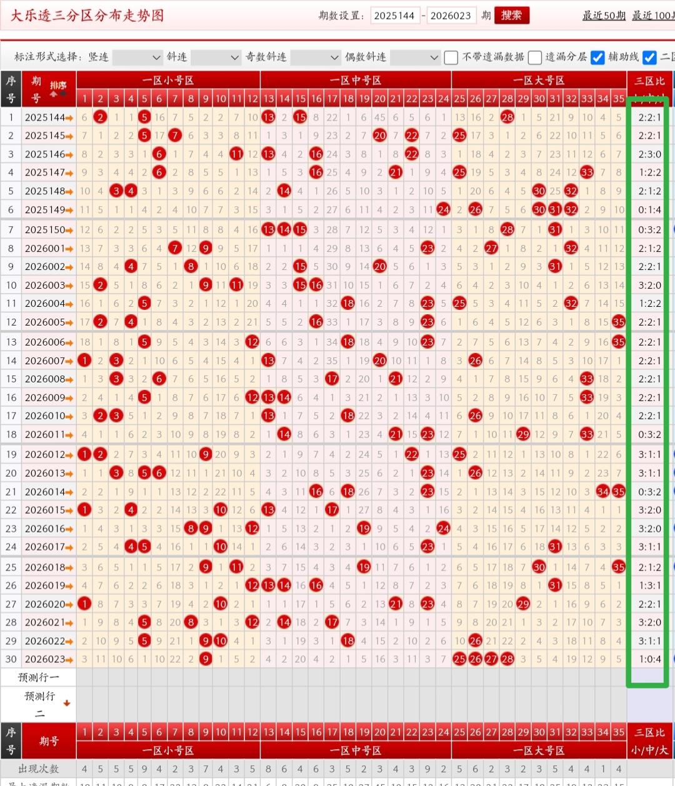Click the orange arrow beside issue 2026016
This screenshot has height=786, width=675.
[x=69, y=529]
